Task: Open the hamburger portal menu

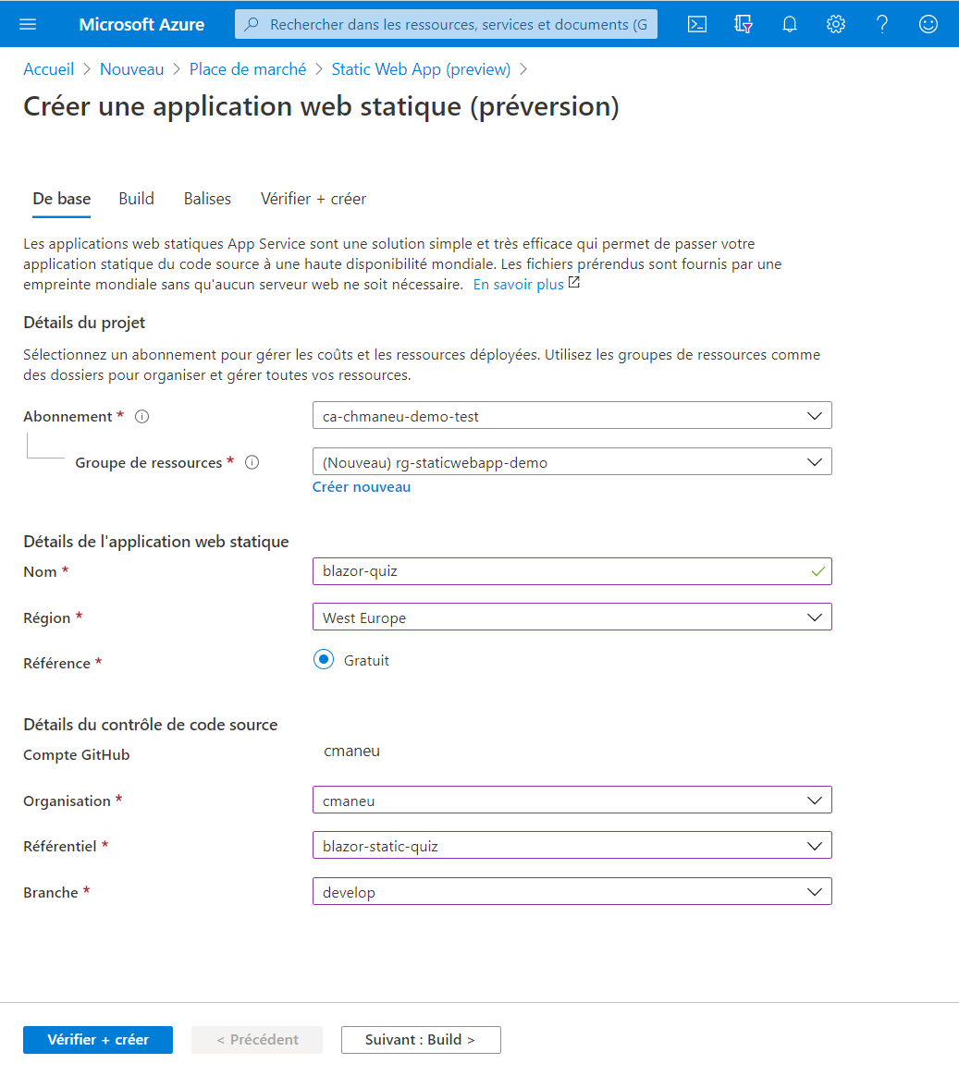Action: [x=28, y=24]
